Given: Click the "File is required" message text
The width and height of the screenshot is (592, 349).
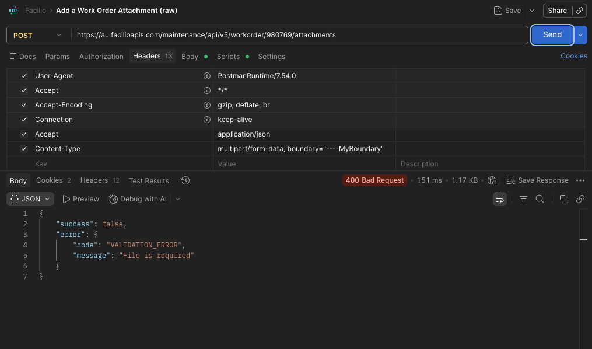Looking at the screenshot, I should point(157,256).
